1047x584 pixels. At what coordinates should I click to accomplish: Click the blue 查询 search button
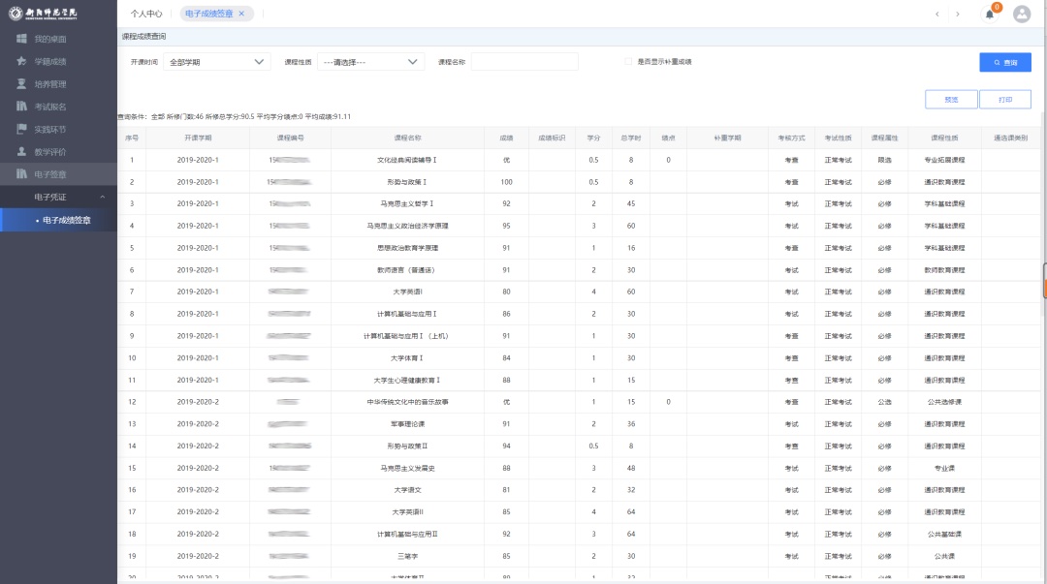pos(1004,62)
